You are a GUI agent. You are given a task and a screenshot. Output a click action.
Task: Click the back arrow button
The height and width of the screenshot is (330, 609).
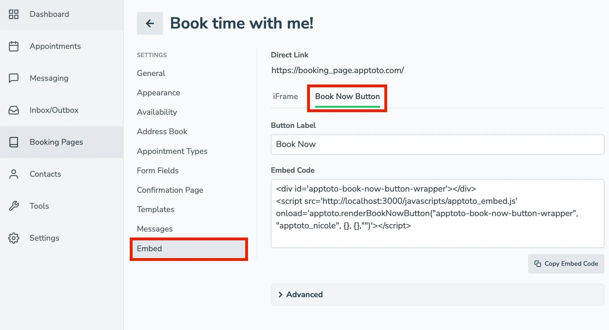click(150, 23)
